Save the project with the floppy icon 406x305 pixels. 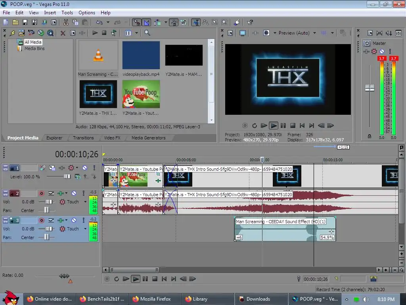(x=25, y=22)
